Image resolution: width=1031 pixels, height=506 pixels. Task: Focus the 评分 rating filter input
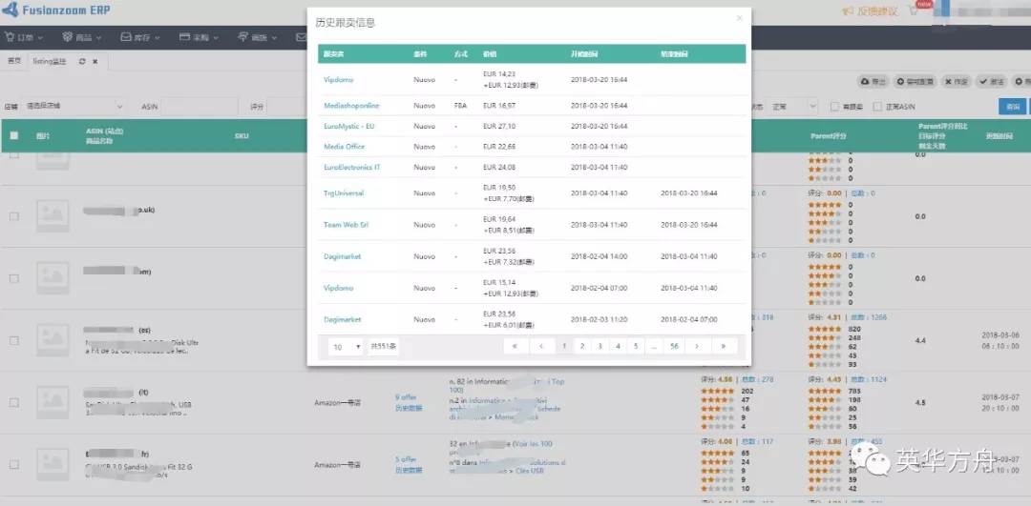coord(286,107)
